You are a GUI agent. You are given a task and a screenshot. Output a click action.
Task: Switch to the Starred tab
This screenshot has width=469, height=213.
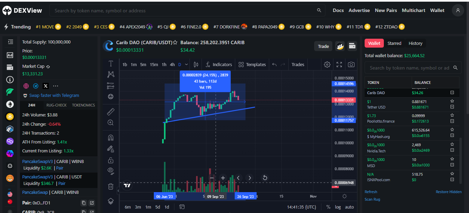[394, 43]
